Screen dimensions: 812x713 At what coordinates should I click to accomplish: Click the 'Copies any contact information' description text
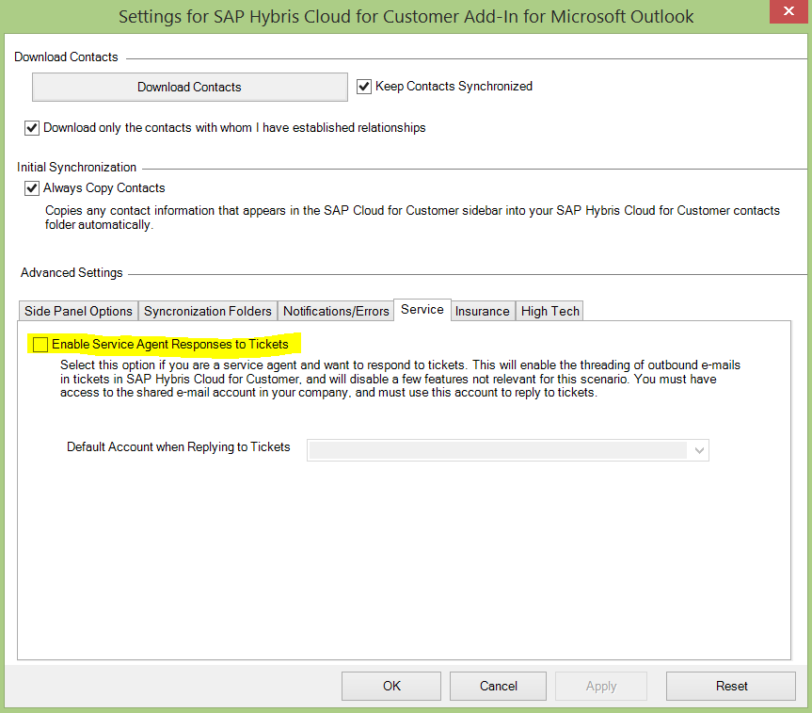(412, 218)
